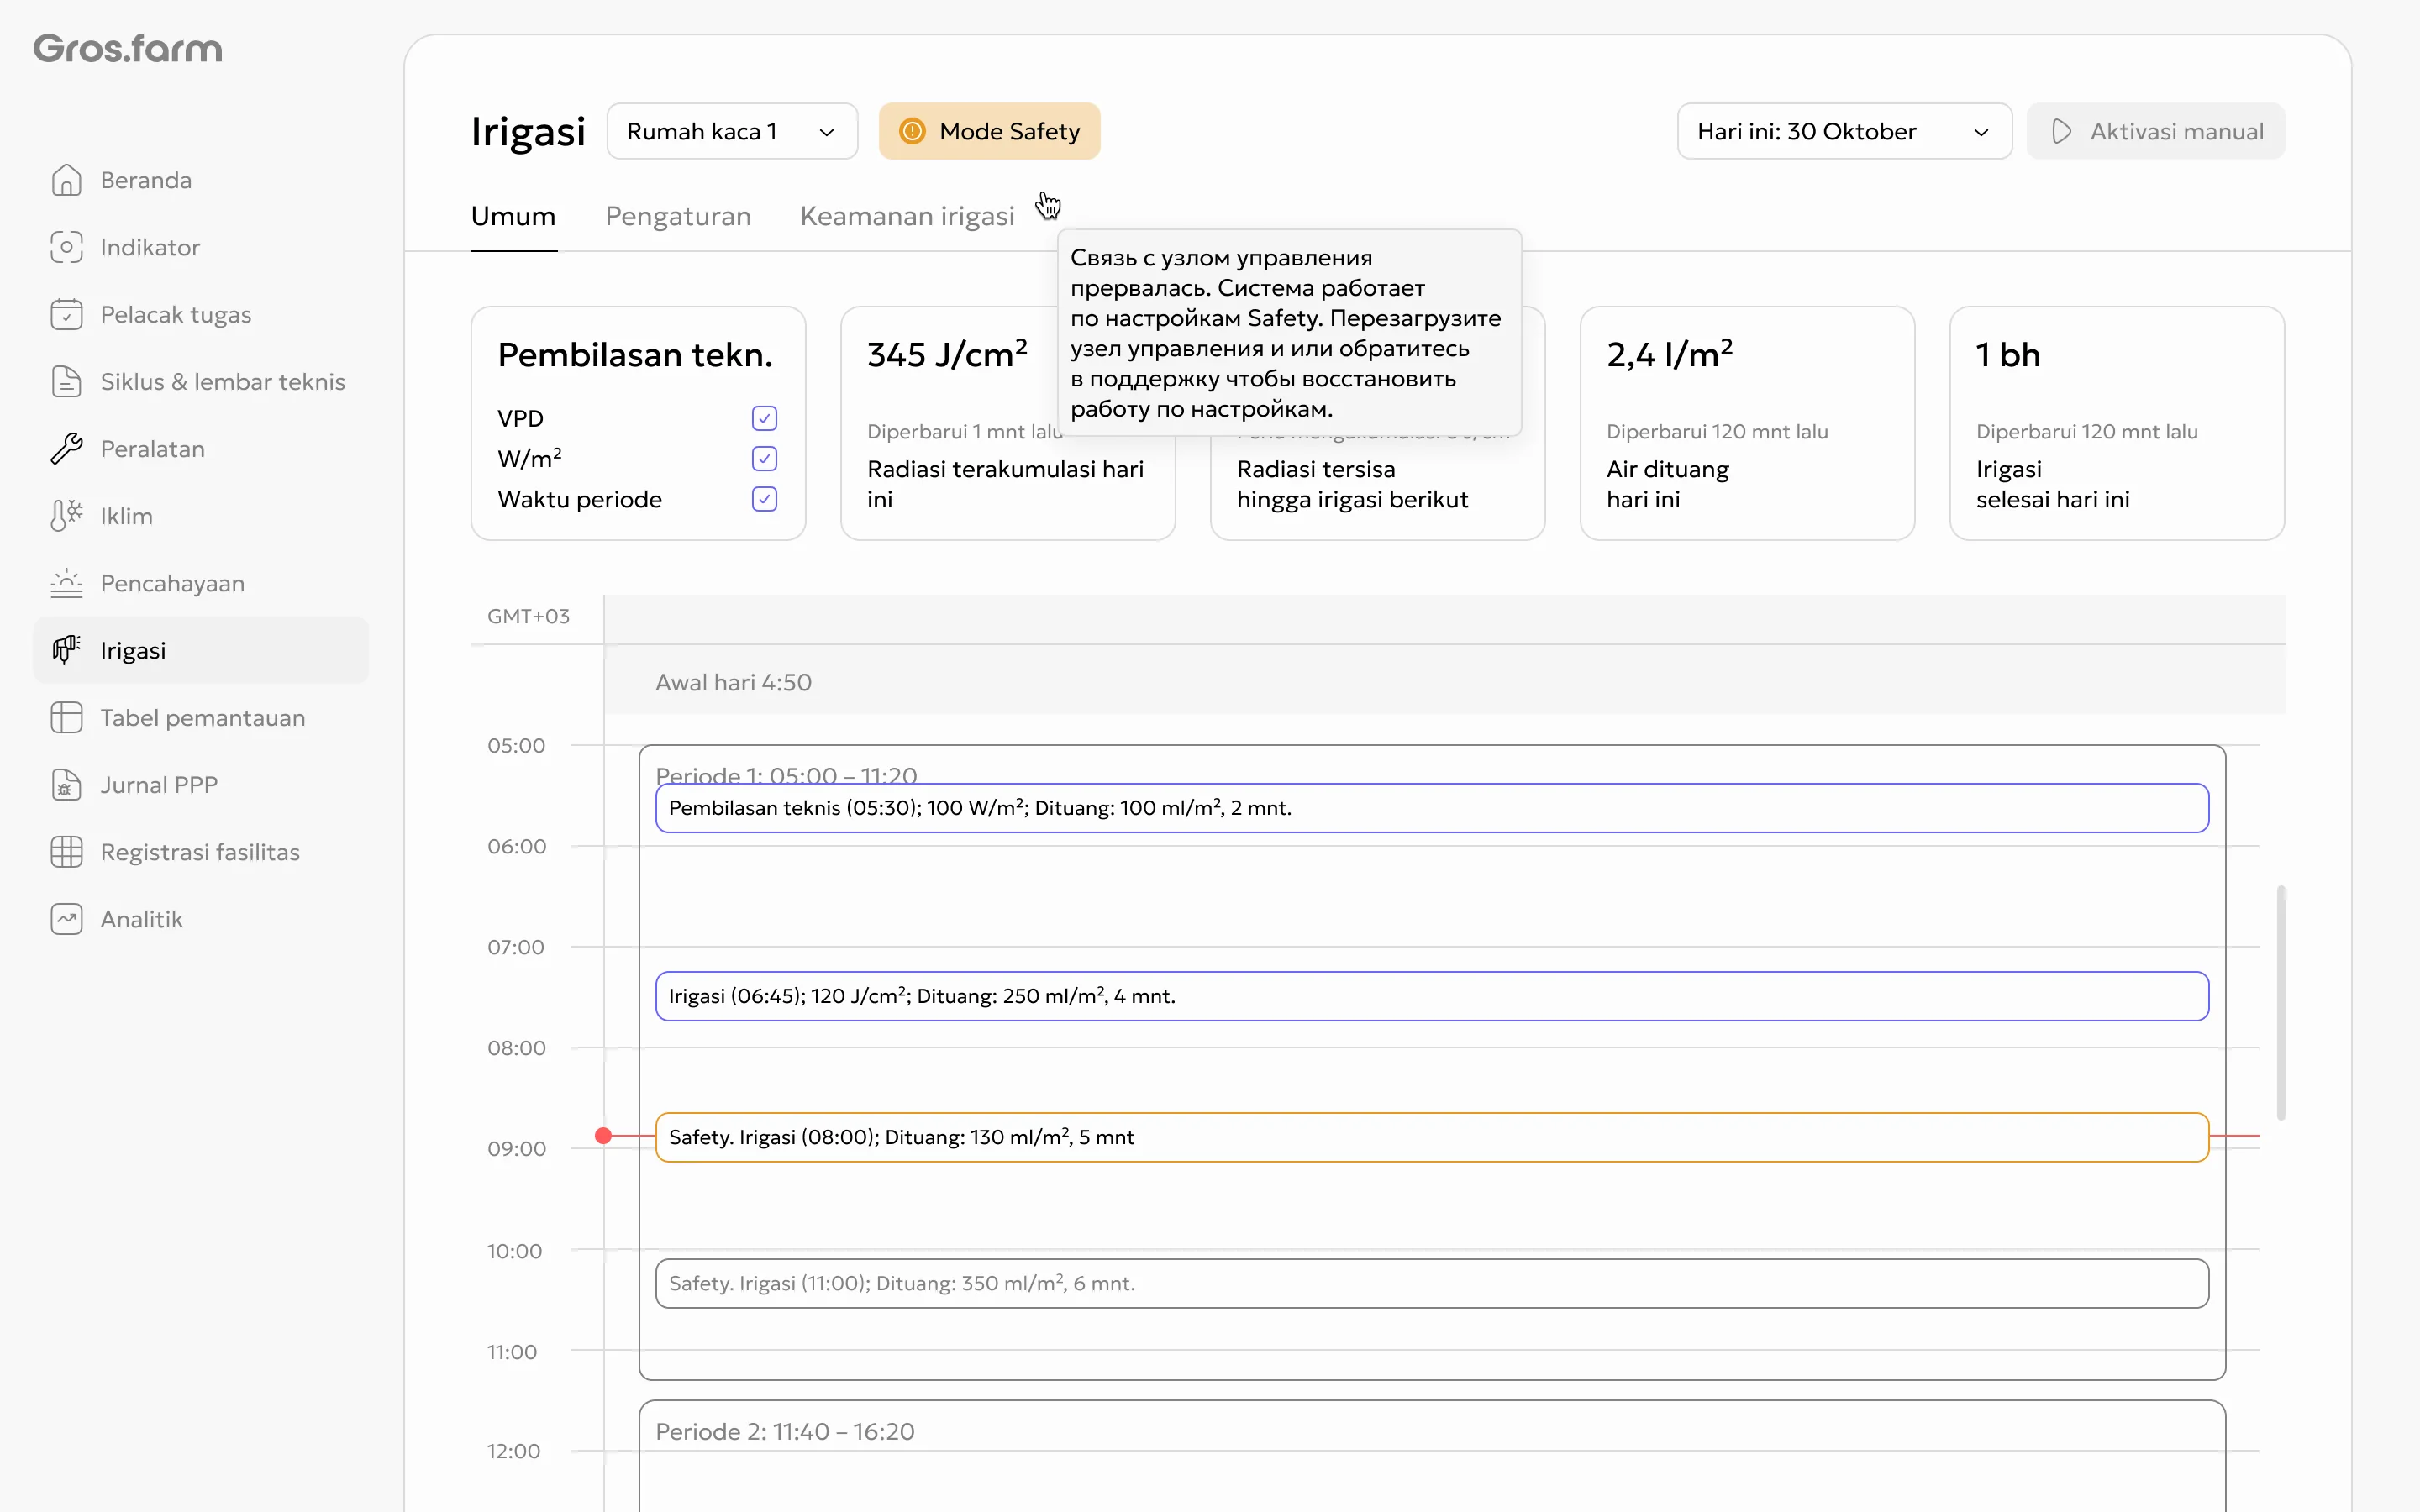
Task: Click the Awal hari 4:50 label
Action: (733, 682)
